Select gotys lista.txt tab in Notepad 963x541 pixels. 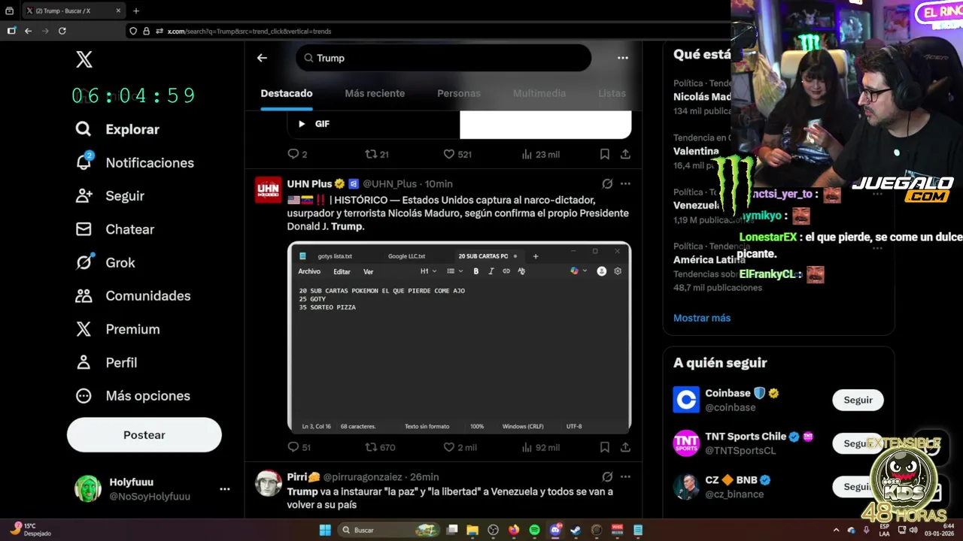335,256
